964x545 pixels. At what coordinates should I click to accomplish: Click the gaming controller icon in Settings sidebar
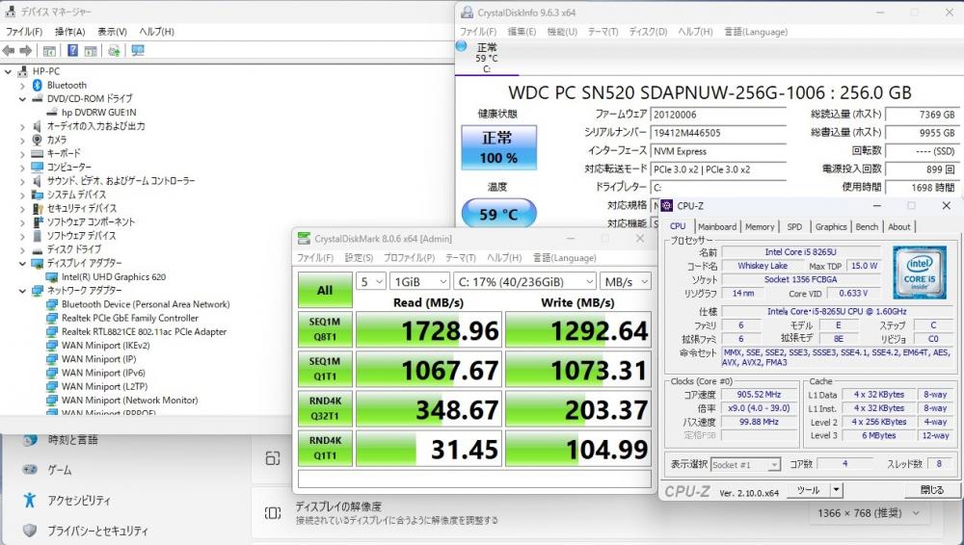tap(30, 470)
